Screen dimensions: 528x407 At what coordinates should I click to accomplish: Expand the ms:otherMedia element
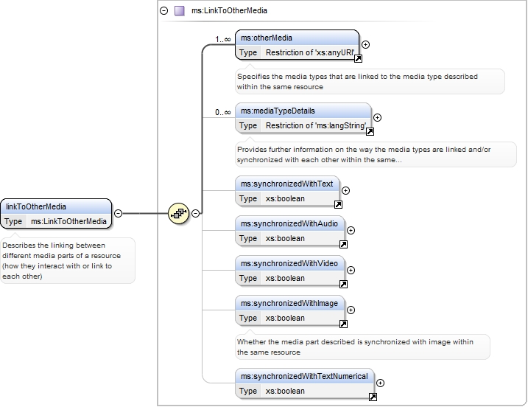tap(365, 44)
